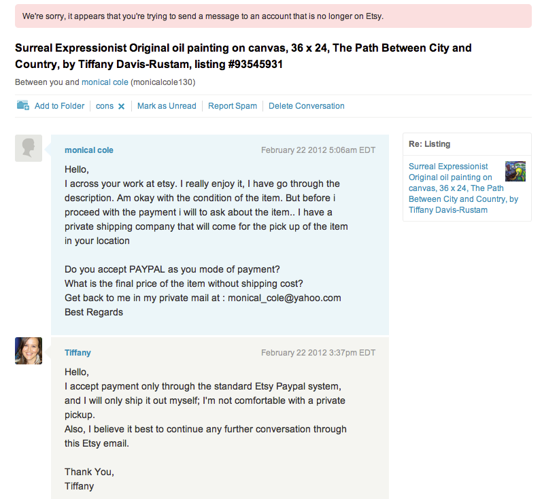Screen dimensions: 542x499
Task: Click the 3:37pm EDT reply timestamp
Action: pos(318,353)
